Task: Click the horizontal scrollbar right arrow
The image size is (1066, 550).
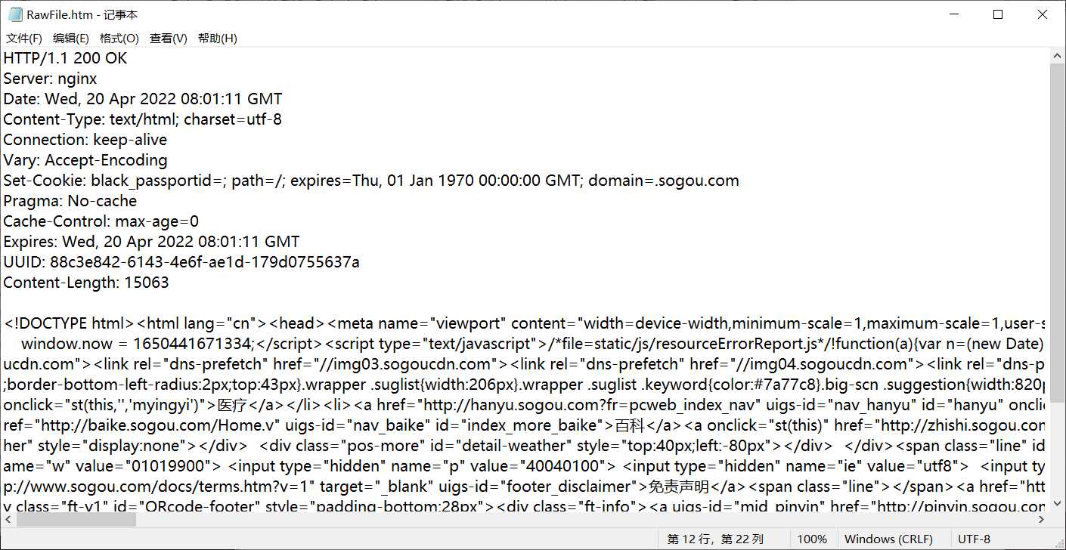Action: tap(1041, 520)
